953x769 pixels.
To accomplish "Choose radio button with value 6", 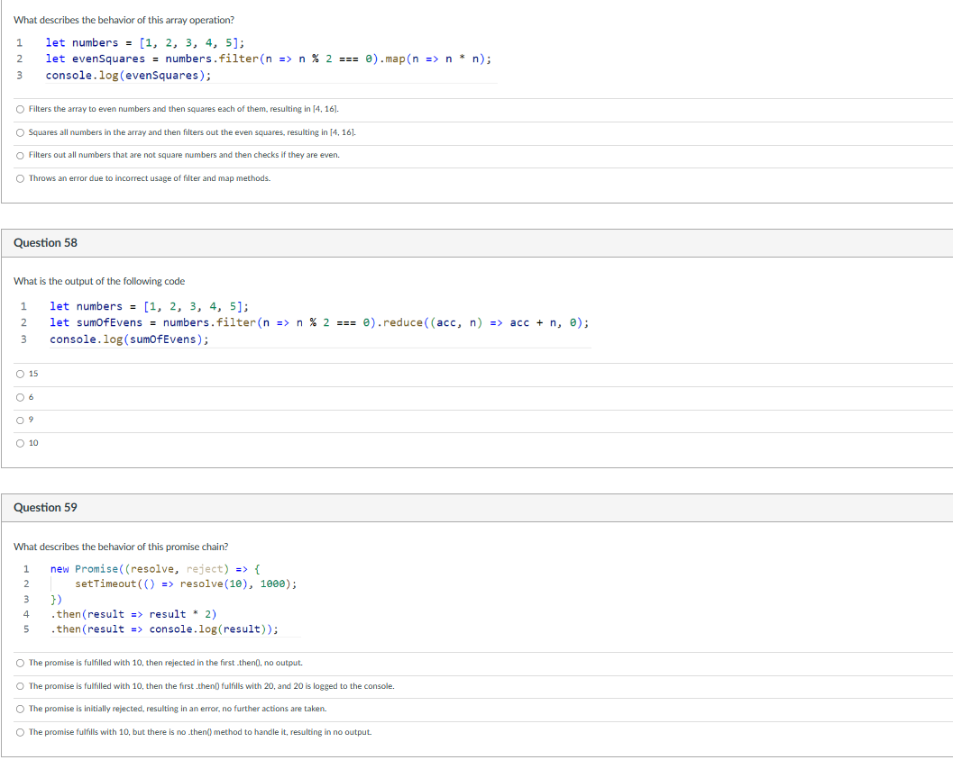I will (20, 397).
